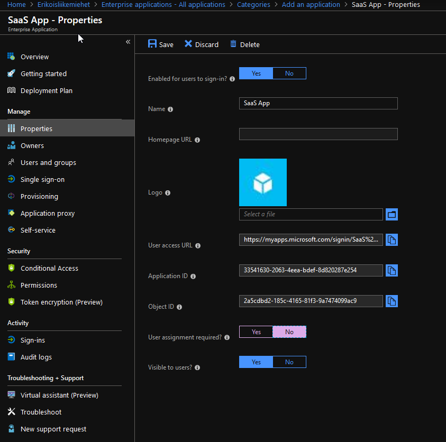Click the Save floppy disk icon
Screen dimensions: 446x442
click(x=152, y=44)
